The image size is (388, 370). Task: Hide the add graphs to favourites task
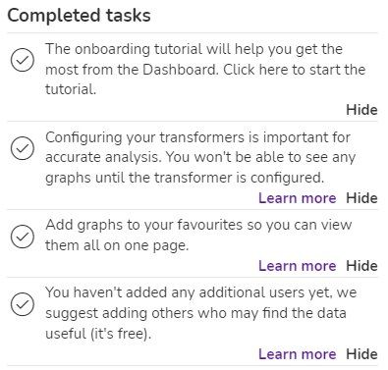click(361, 266)
